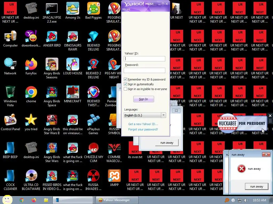Enable Sign in as invisible to everyone
This screenshot has height=204, width=273.
pyautogui.click(x=125, y=89)
